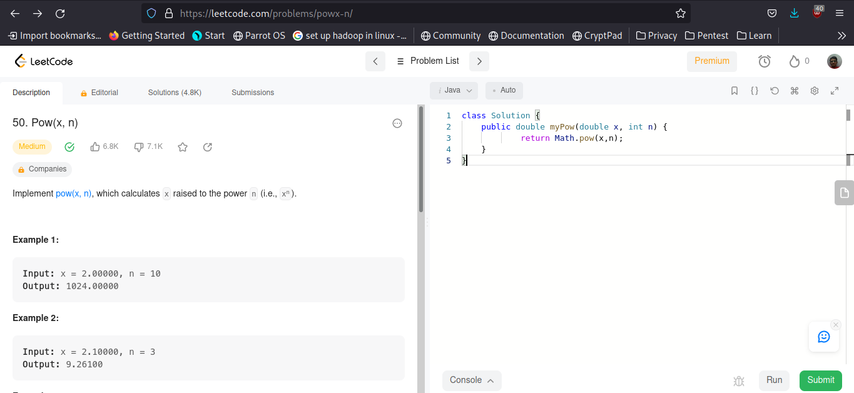Viewport: 854px width, 393px height.
Task: Open the Privacy bookmarks folder
Action: coord(656,36)
